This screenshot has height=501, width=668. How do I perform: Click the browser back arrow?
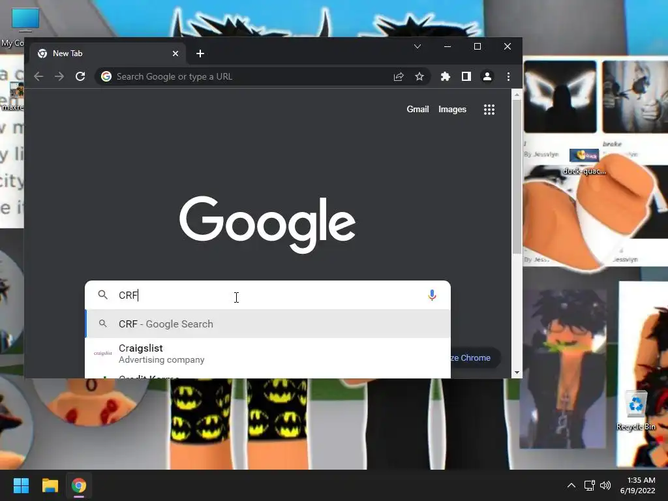38,77
